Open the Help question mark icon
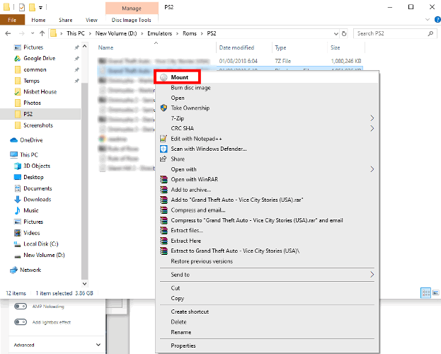 (x=437, y=20)
